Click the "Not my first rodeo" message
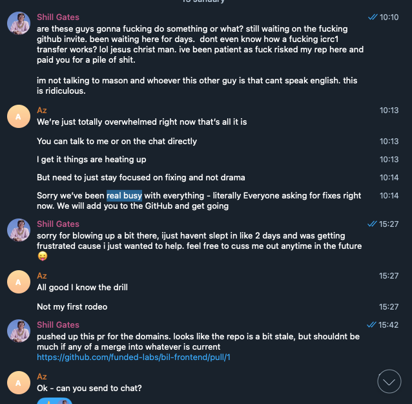 pyautogui.click(x=72, y=307)
